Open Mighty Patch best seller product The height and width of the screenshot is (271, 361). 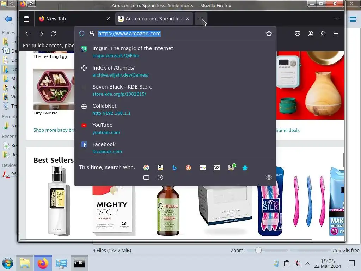click(x=113, y=211)
